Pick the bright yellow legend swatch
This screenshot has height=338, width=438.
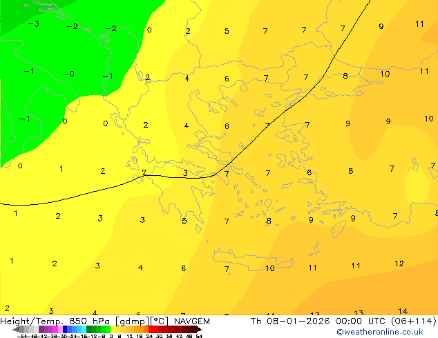coord(113,329)
